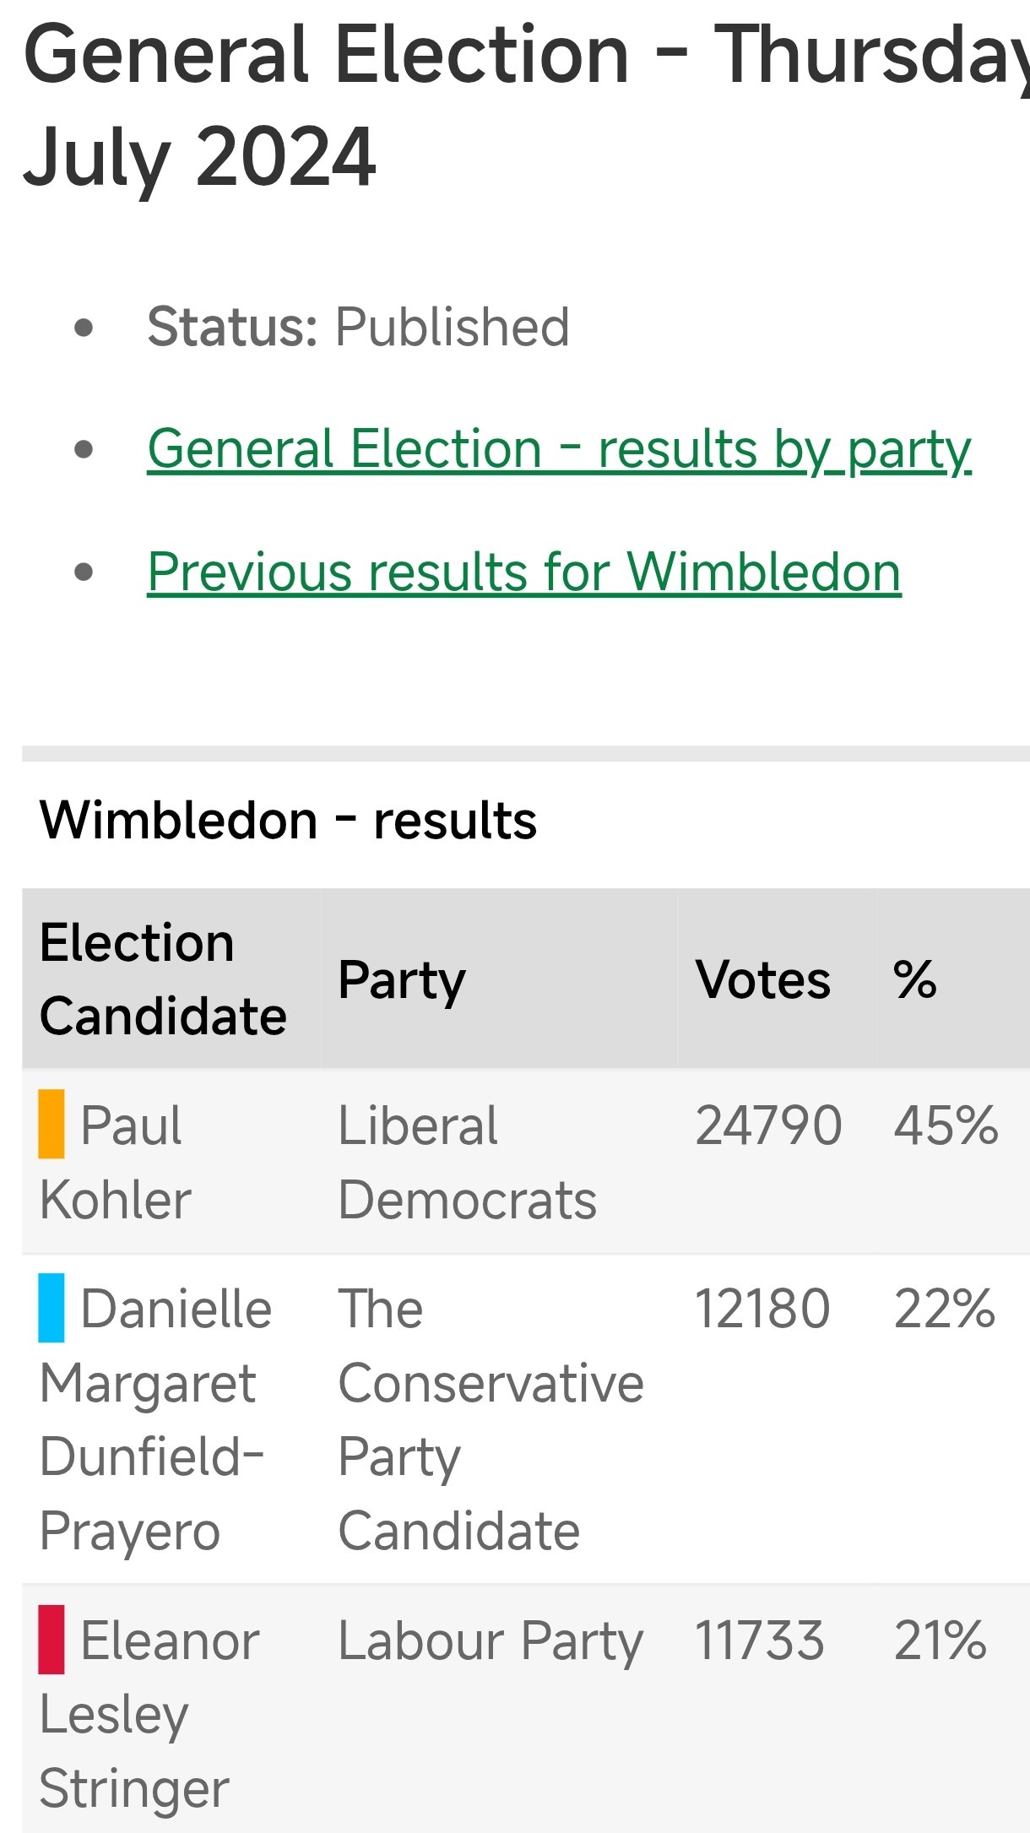The width and height of the screenshot is (1030, 1833).
Task: Click the blue Conservative colour swatch
Action: pos(51,1308)
